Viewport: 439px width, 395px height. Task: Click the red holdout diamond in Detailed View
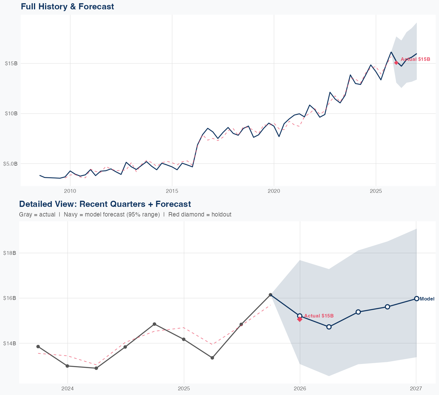pyautogui.click(x=300, y=319)
